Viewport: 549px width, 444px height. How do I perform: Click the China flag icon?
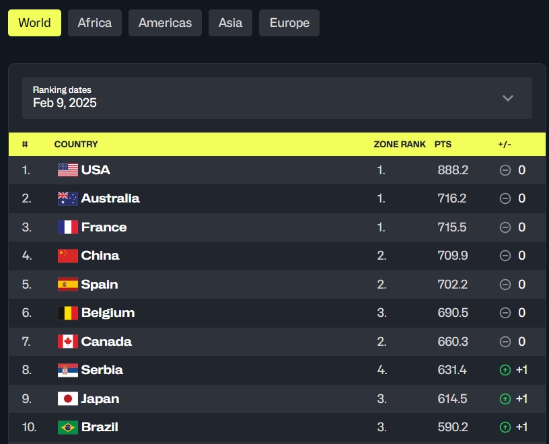pos(67,256)
